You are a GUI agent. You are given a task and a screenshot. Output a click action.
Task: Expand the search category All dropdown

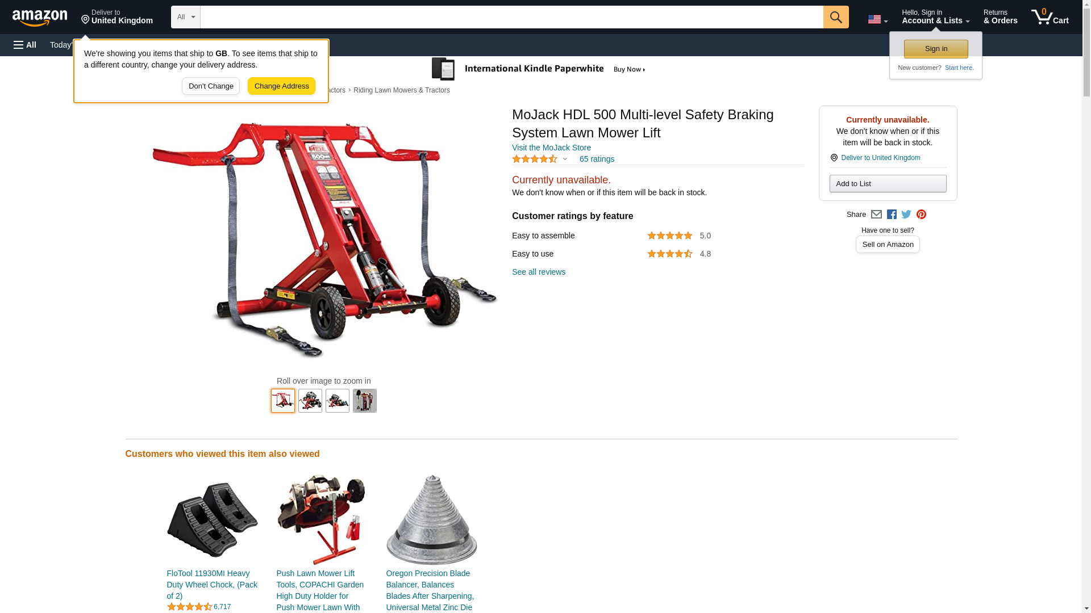coord(186,17)
